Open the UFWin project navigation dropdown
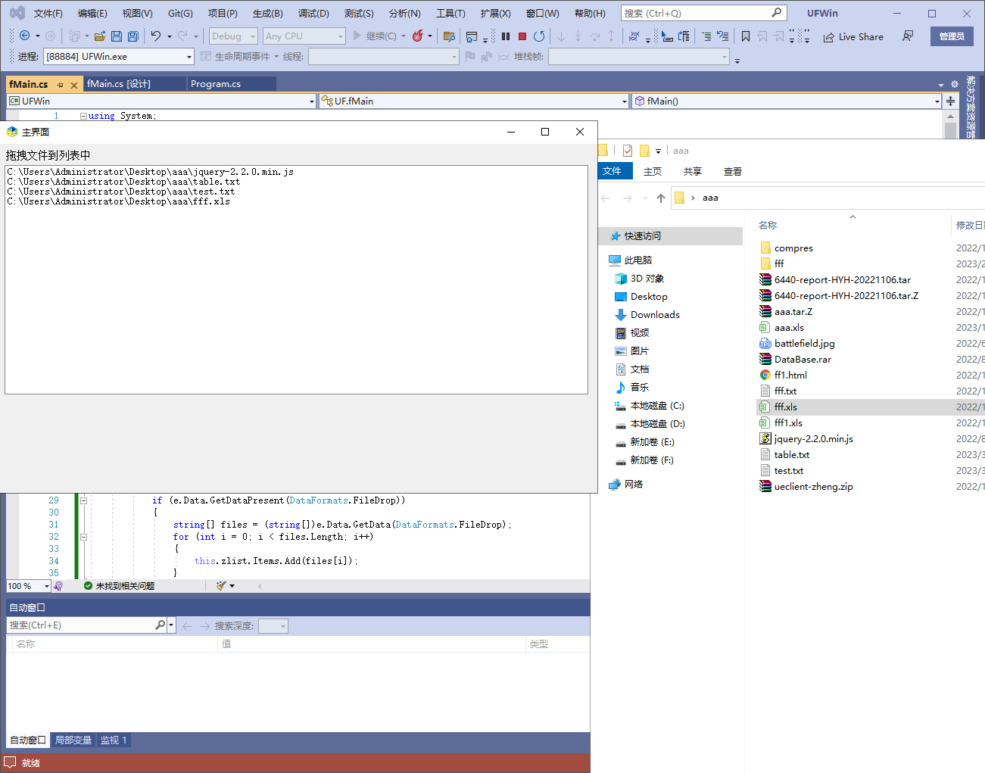This screenshot has height=773, width=985. pyautogui.click(x=161, y=101)
